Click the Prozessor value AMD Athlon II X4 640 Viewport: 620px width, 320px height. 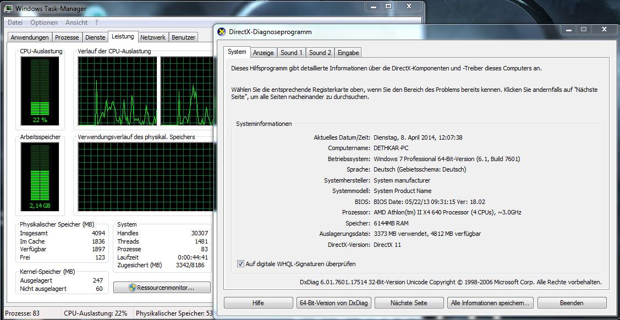[x=447, y=212]
